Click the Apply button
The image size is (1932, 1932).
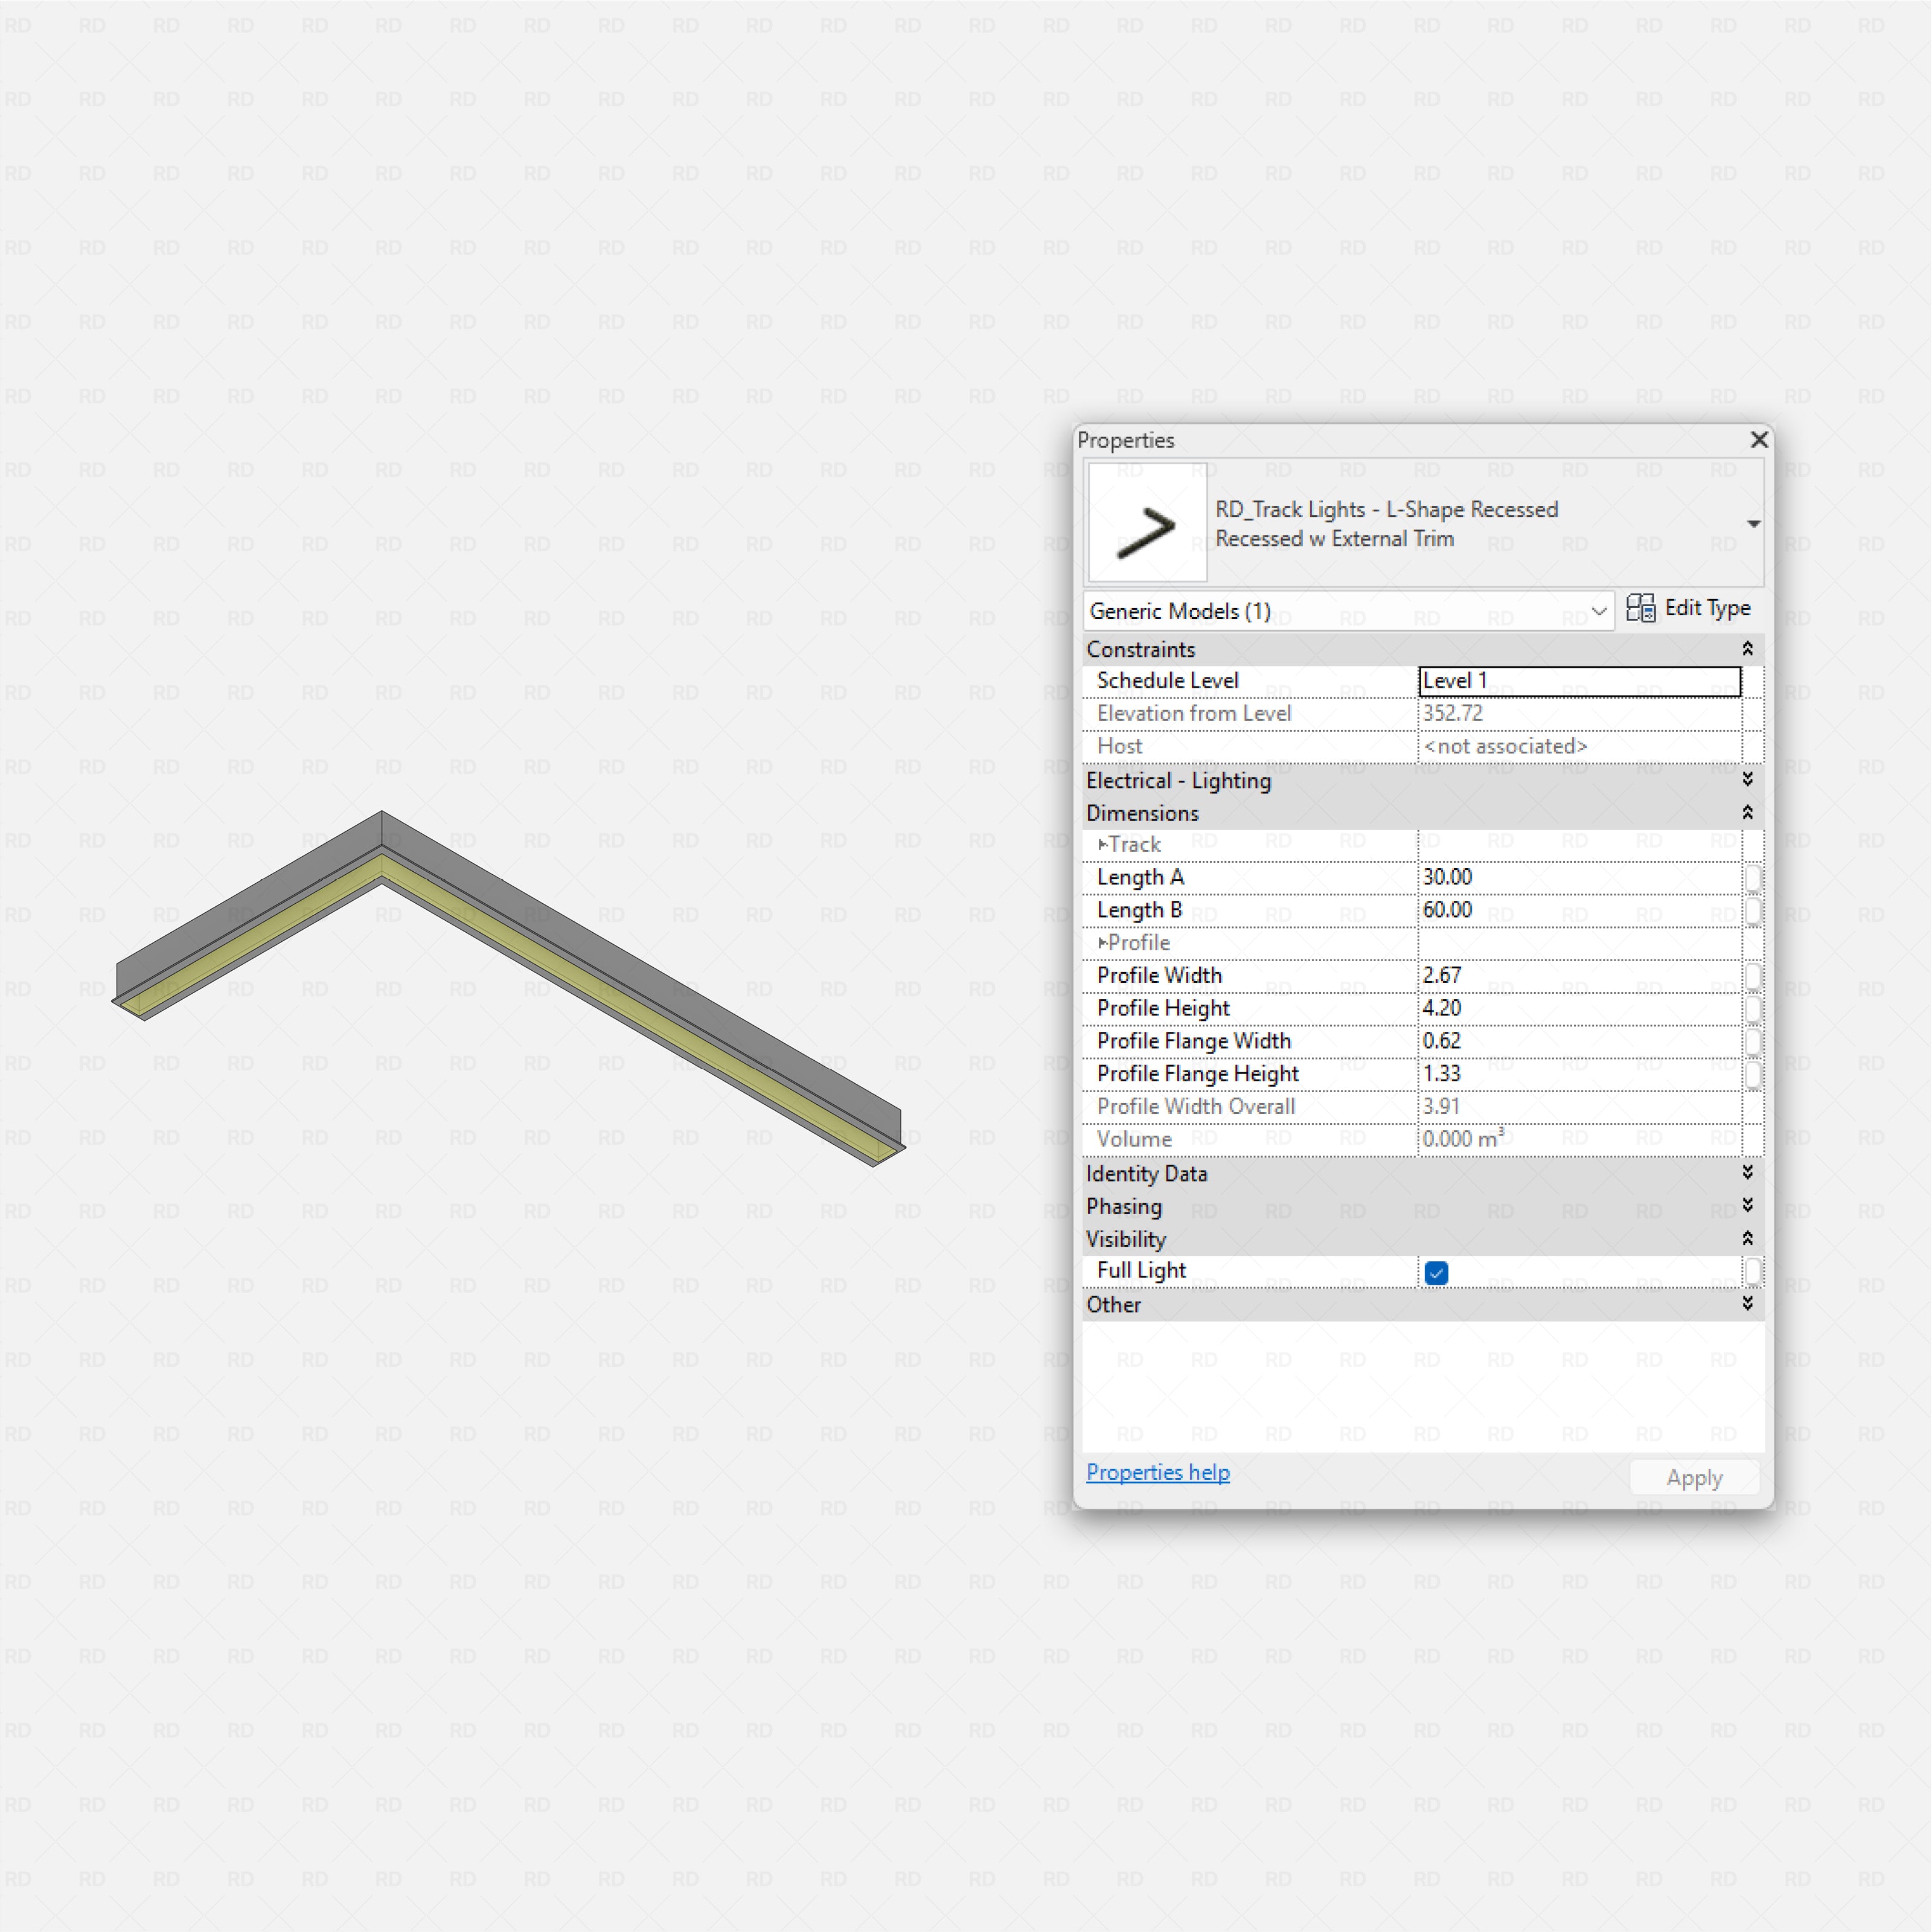[x=1694, y=1477]
